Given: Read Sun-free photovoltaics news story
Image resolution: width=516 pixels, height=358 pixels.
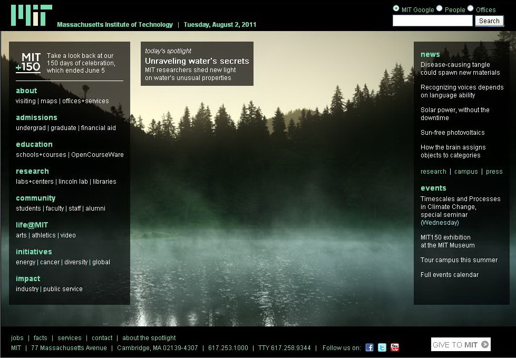Looking at the screenshot, I should tap(452, 133).
